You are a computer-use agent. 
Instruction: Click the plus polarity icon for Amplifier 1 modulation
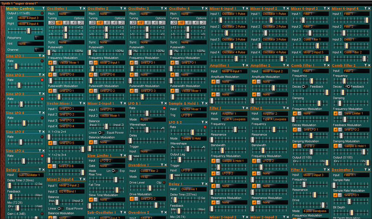[x=213, y=82]
